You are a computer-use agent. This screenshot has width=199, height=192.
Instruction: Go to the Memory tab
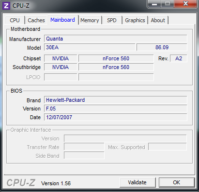[x=90, y=20]
